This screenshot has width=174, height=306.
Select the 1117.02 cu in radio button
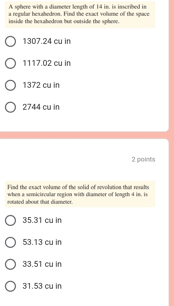tap(10, 63)
